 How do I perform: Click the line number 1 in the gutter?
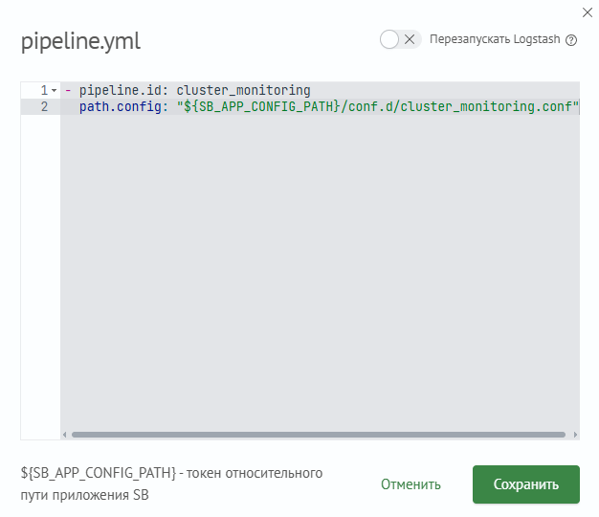point(44,91)
